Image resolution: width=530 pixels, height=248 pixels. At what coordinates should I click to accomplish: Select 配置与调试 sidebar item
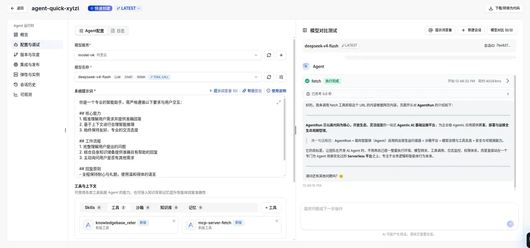[x=37, y=45]
